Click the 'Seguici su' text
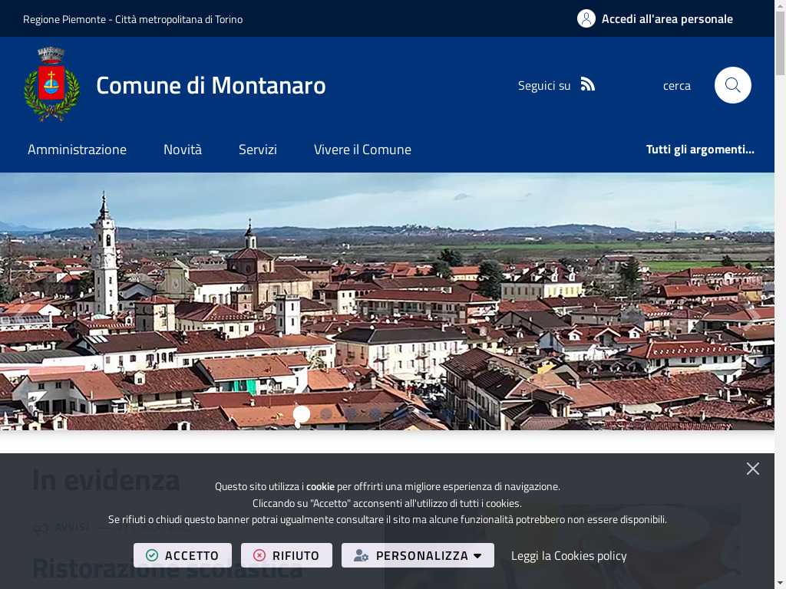This screenshot has width=786, height=589. tap(544, 86)
